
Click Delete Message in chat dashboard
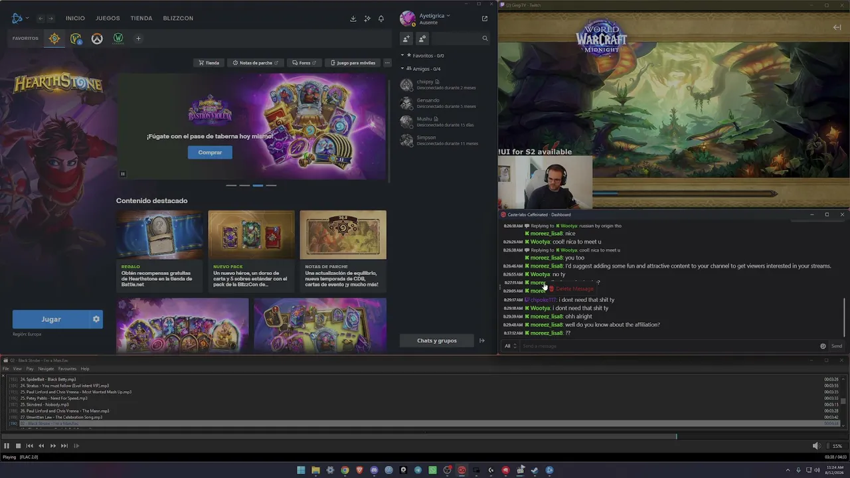tap(571, 289)
